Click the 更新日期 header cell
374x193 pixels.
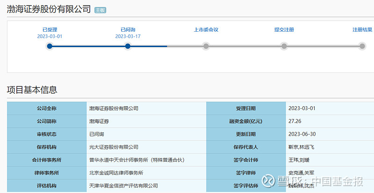246,134
